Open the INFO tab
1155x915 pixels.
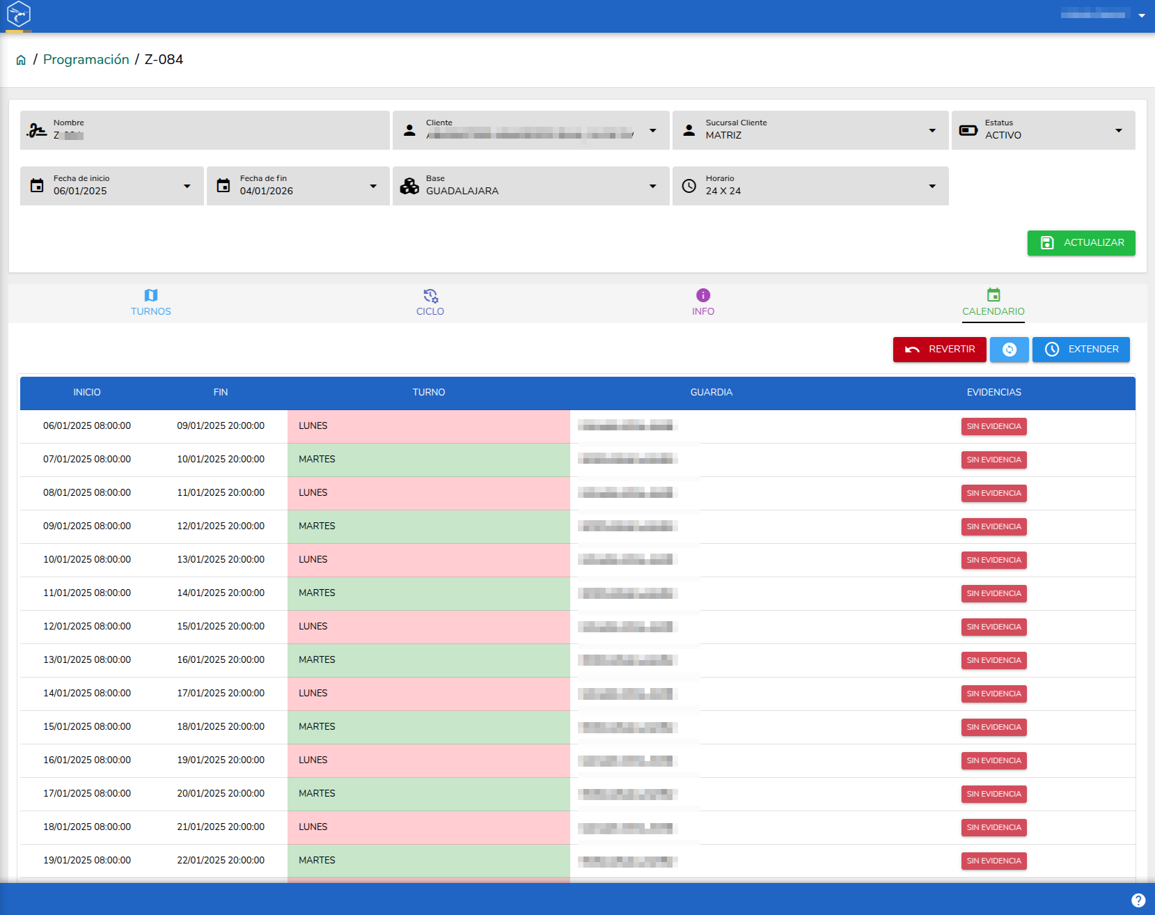703,303
